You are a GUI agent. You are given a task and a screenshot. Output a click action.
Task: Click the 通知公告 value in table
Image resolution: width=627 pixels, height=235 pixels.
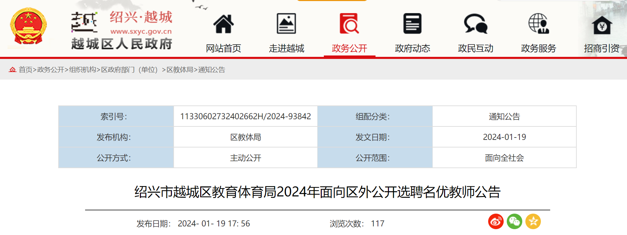(x=504, y=116)
